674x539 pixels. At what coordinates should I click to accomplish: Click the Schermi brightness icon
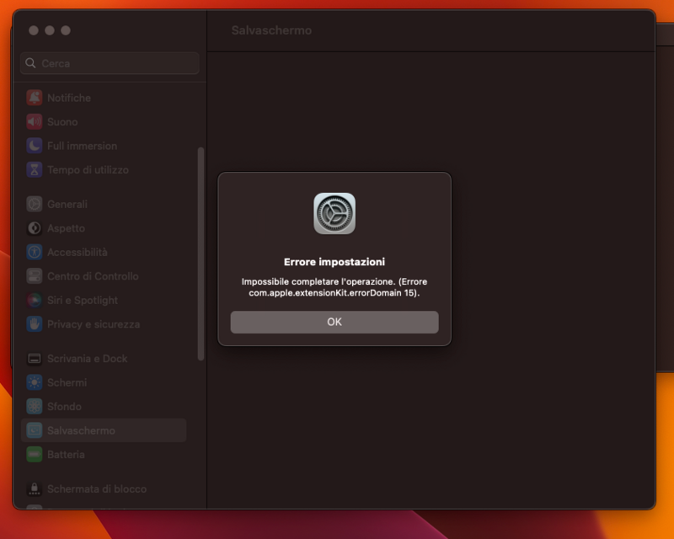(35, 382)
